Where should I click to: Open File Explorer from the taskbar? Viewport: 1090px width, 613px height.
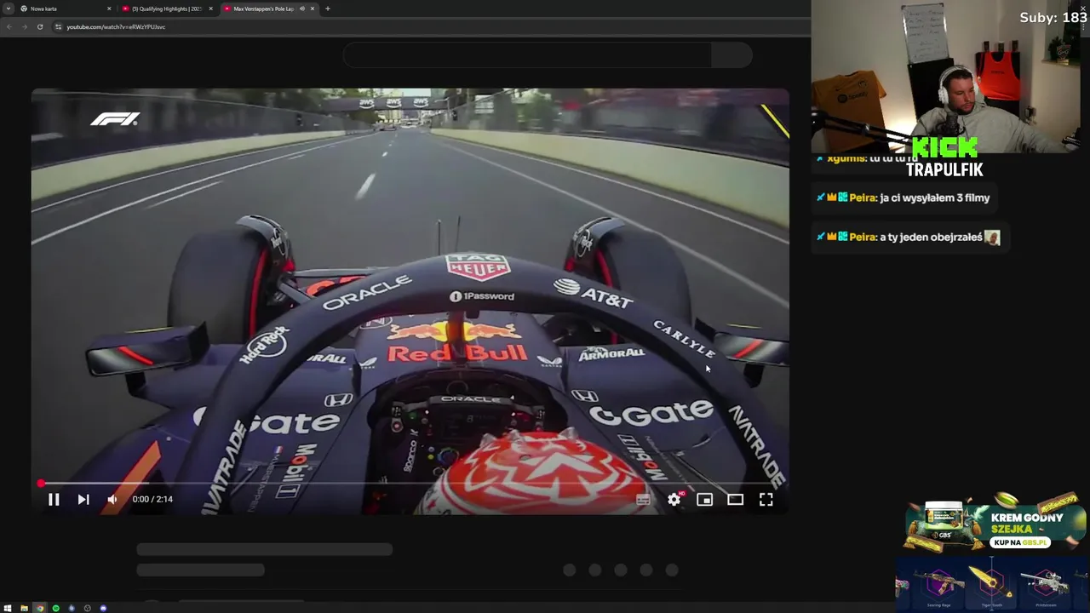point(24,608)
